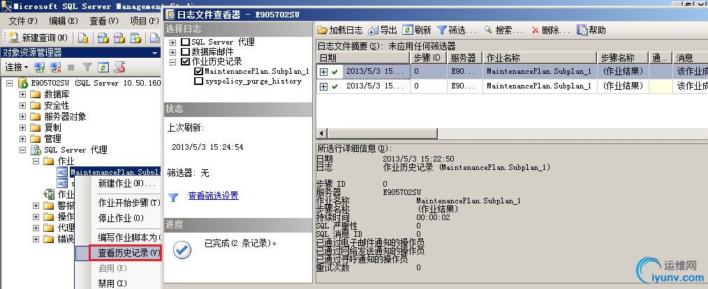The height and width of the screenshot is (289, 708).
Task: Open the 编辑(E) menu
Action: point(64,21)
